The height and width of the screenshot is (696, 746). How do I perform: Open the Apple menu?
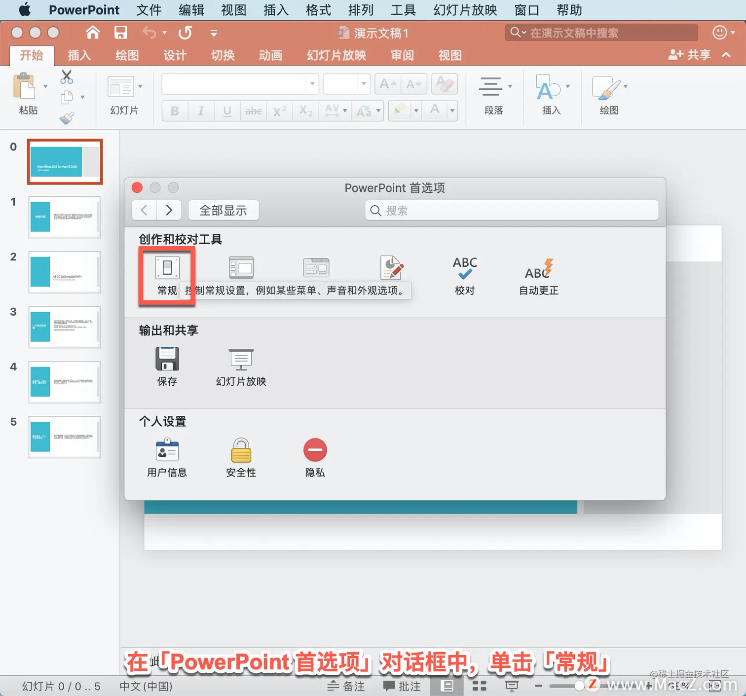(x=25, y=10)
